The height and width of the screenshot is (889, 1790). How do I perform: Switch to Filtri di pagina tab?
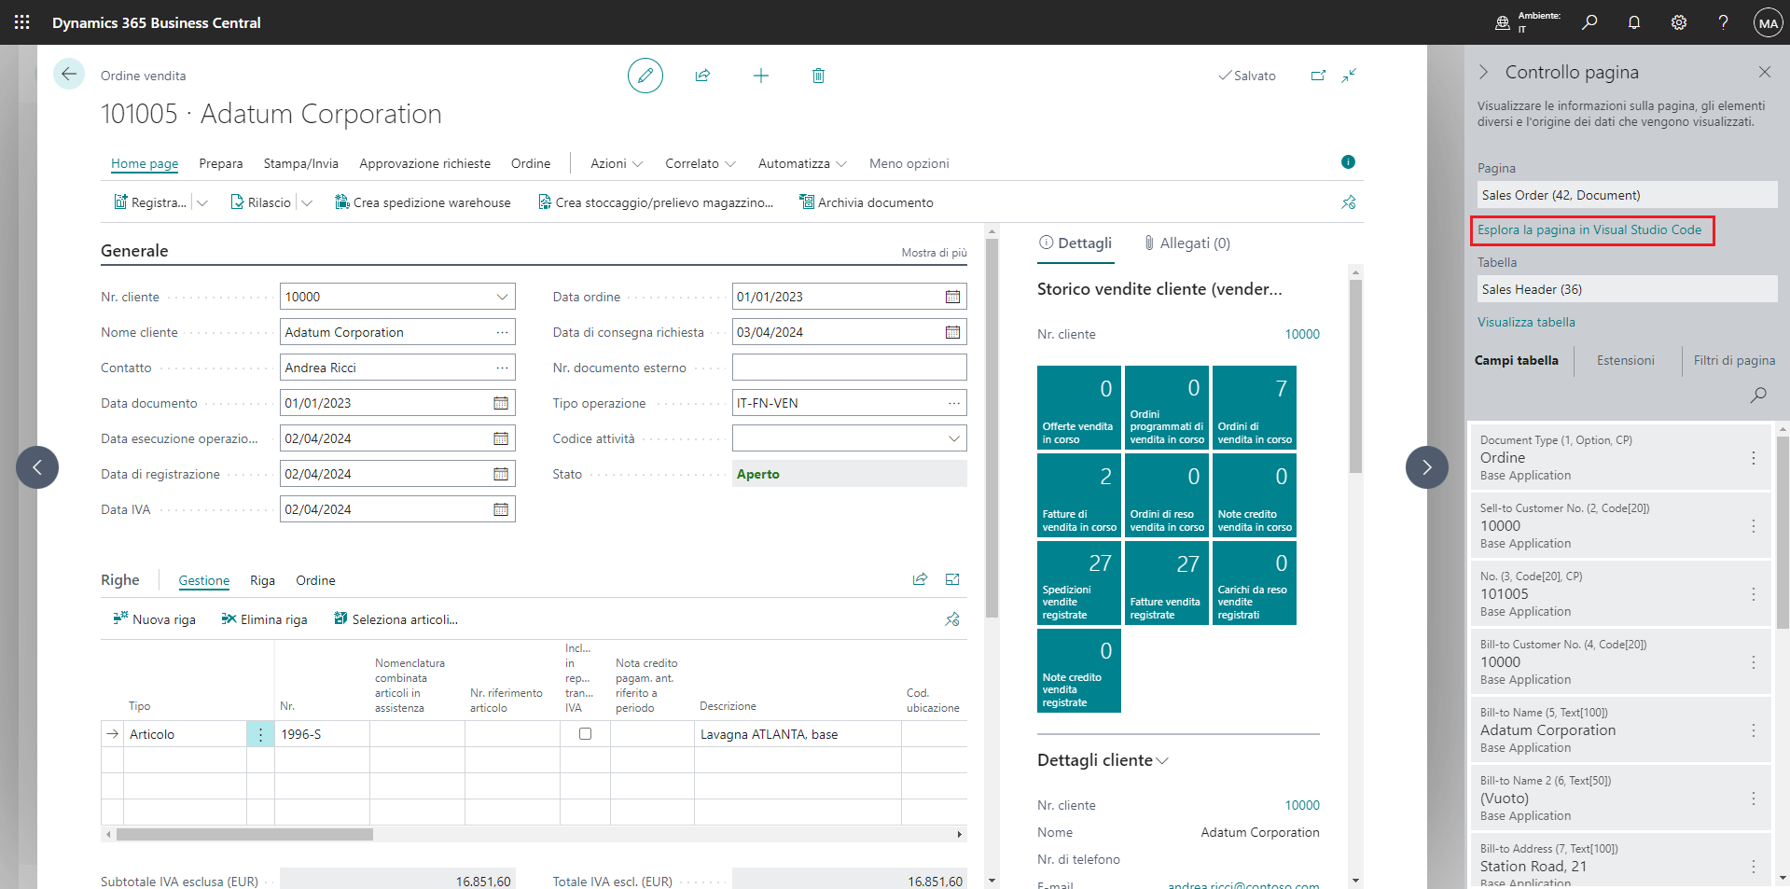[1735, 360]
